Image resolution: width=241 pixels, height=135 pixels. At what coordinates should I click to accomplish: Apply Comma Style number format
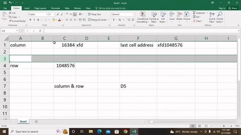[x=124, y=20]
